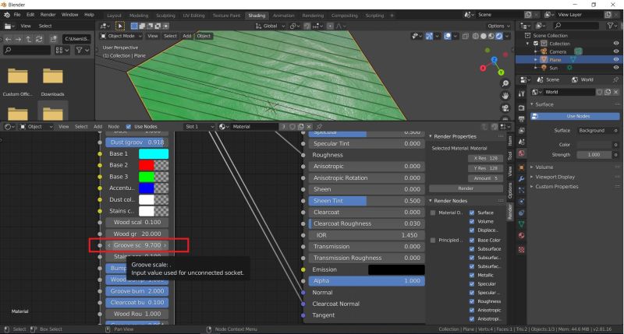This screenshot has height=334, width=624.
Task: Uncheck the Roughness render node checkbox
Action: 472,301
